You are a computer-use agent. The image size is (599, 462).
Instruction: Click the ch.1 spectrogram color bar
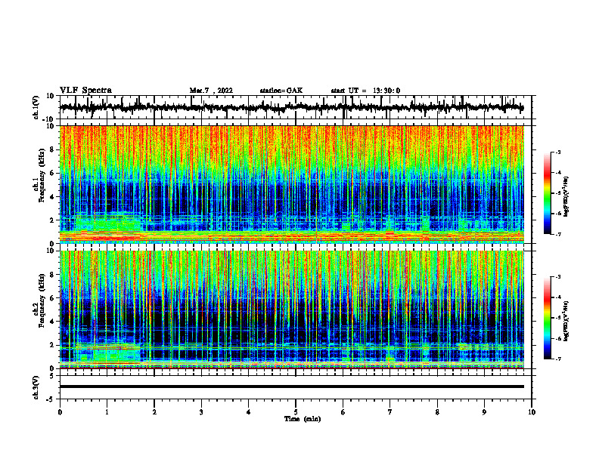point(547,193)
